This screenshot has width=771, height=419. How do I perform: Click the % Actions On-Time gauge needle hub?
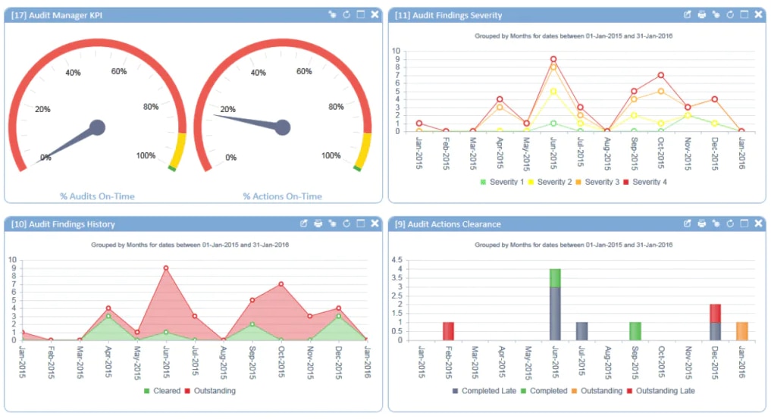tap(283, 127)
